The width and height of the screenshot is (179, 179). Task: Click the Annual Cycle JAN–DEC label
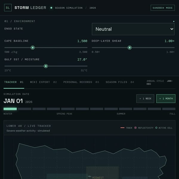point(160,82)
